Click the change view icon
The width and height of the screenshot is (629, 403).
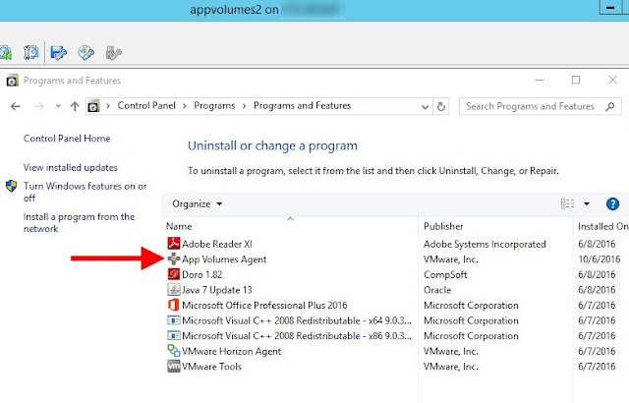pyautogui.click(x=567, y=203)
